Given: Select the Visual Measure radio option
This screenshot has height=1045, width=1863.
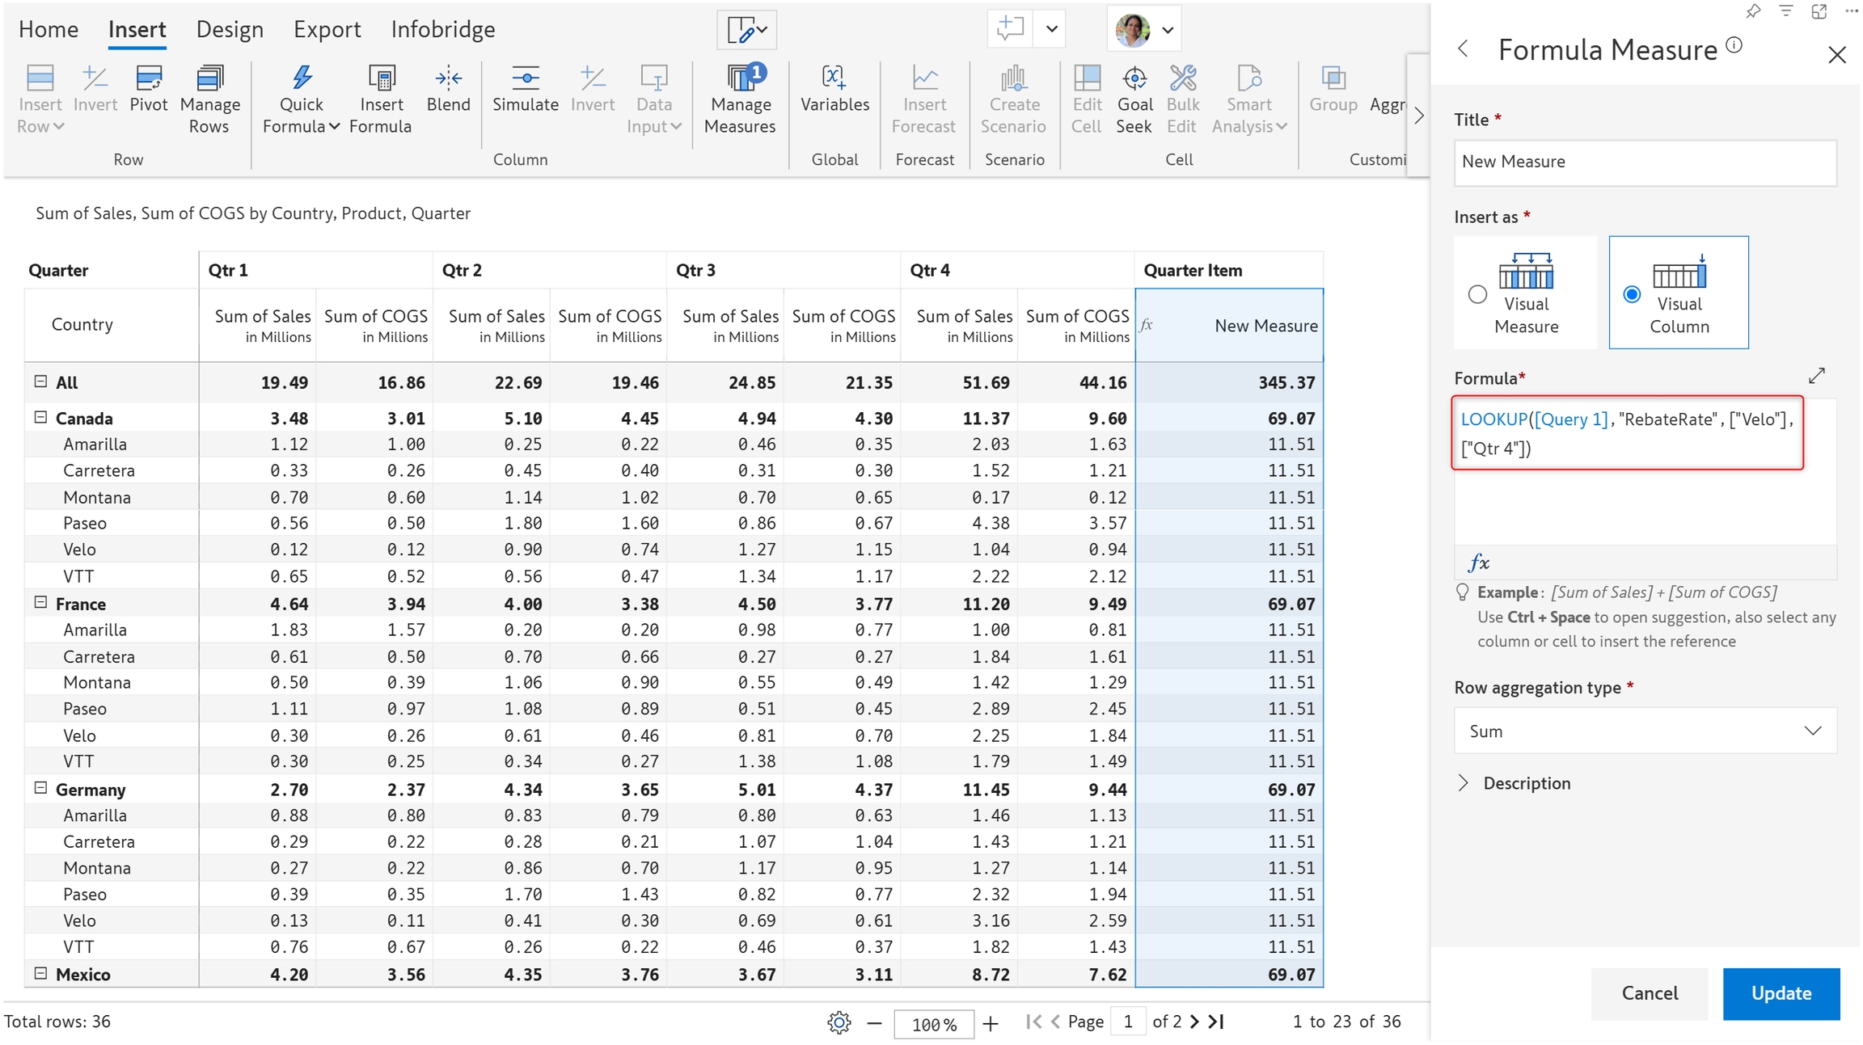Looking at the screenshot, I should pos(1477,294).
